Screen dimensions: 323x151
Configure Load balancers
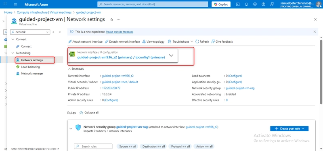point(235,76)
